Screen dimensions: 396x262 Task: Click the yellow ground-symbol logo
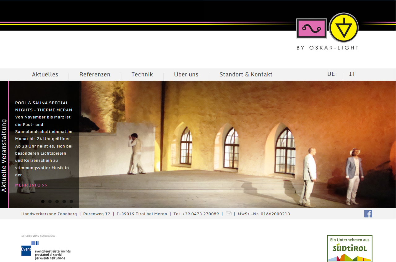[x=344, y=28]
